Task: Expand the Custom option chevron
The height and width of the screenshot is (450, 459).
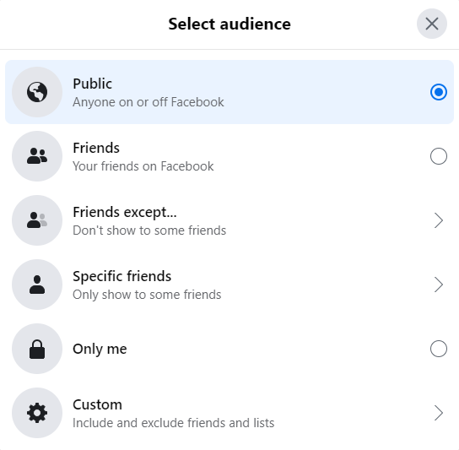Action: pyautogui.click(x=439, y=413)
